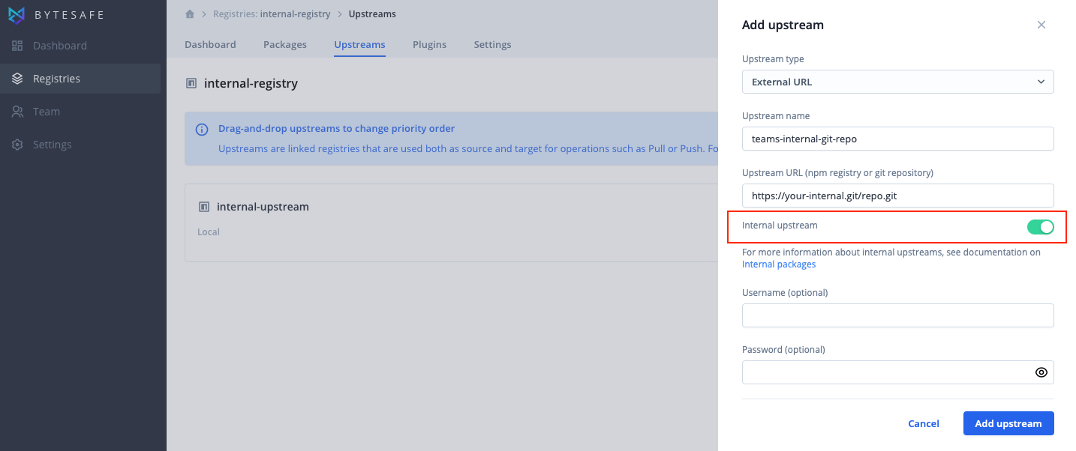Screen dimensions: 1076x451
Task: Click the Drag-and-drop upstreams banner title
Action: pos(336,129)
